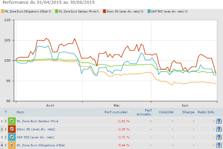223x149 pixels.
Task: Sort by Perf annualis. column header
Action: click(144, 112)
